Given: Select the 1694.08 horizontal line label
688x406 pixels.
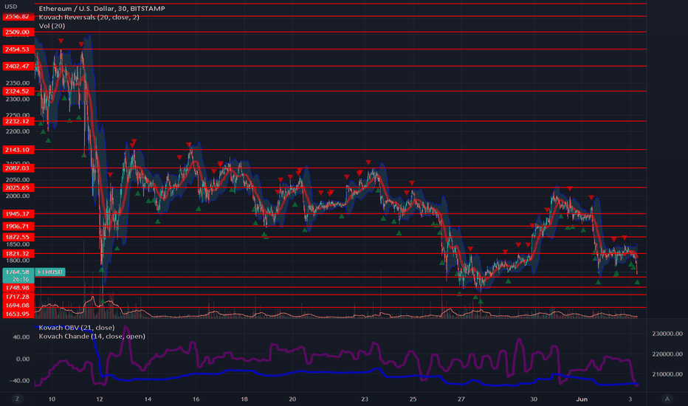Looking at the screenshot, I should (x=18, y=306).
